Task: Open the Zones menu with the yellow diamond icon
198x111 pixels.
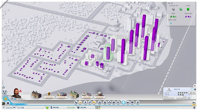Action: coord(80,102)
